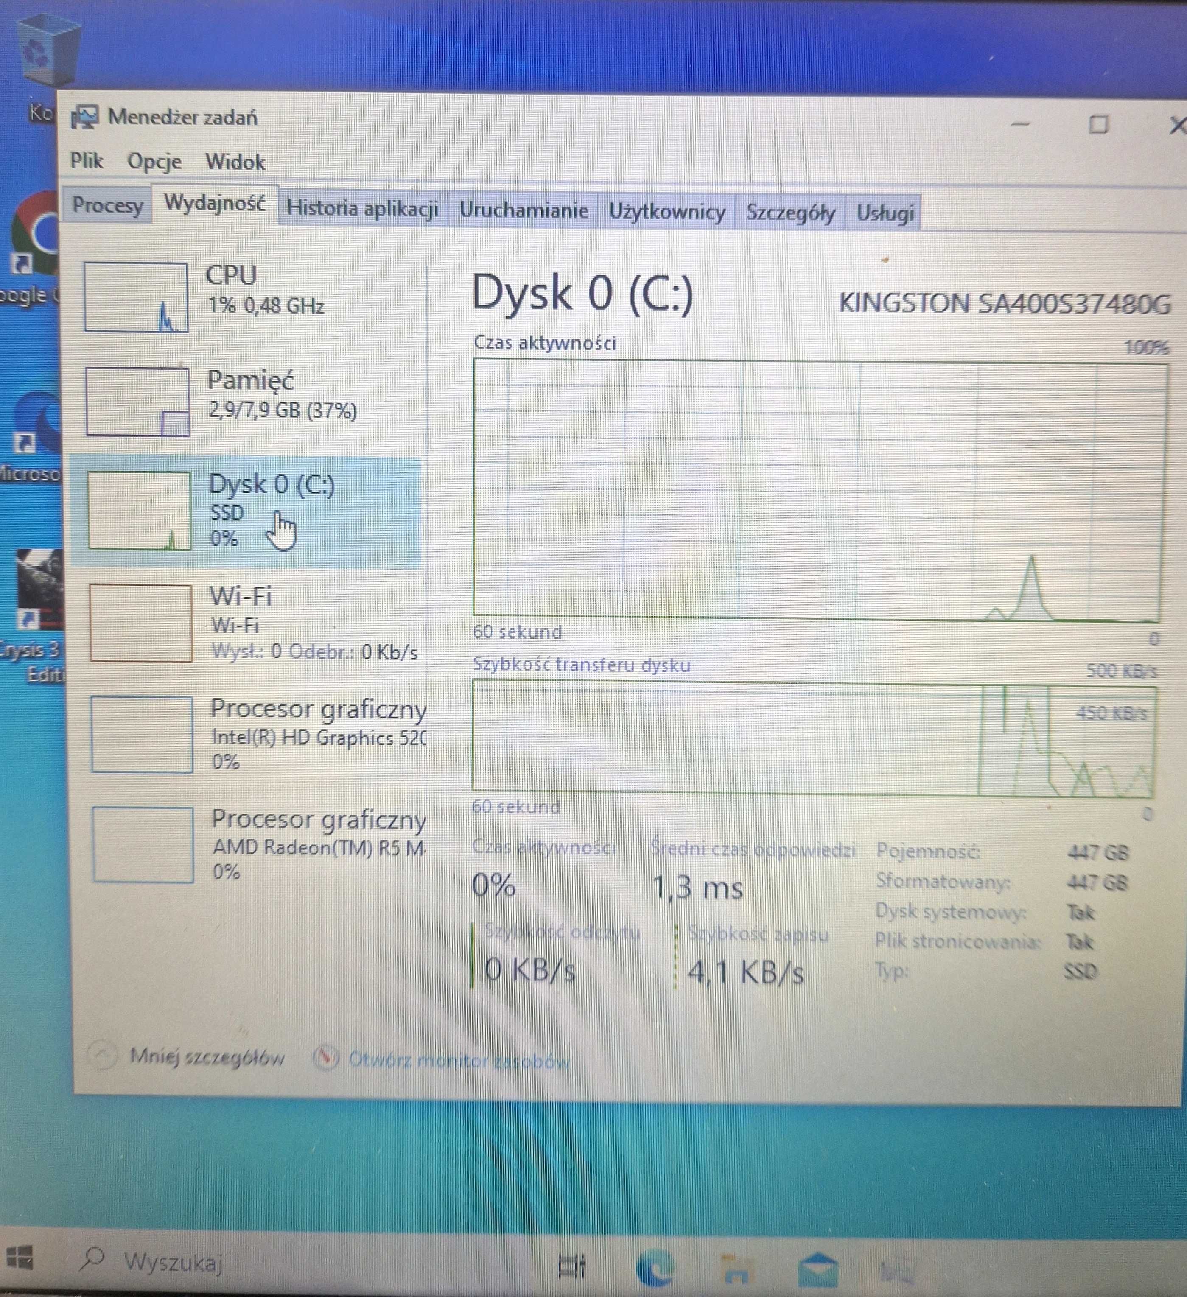This screenshot has height=1297, width=1187.
Task: Open the Plik menu
Action: point(87,160)
